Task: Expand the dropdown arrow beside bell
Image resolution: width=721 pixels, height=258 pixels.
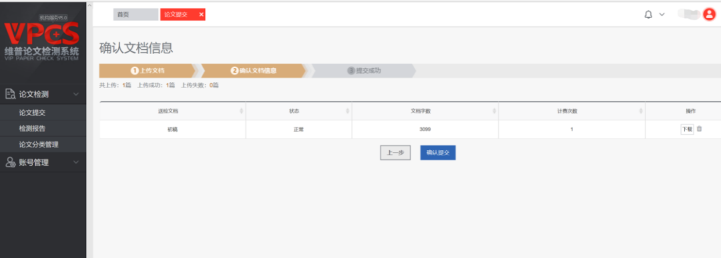Action: (662, 15)
